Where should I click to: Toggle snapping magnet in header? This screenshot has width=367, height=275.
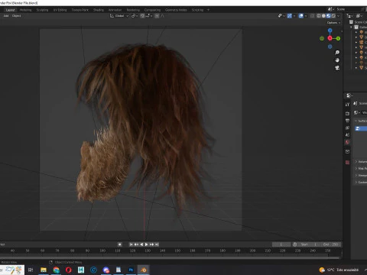coord(142,16)
